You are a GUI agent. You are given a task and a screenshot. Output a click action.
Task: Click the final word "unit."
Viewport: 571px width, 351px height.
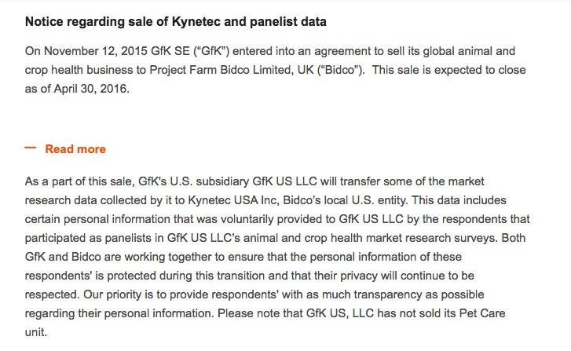[x=36, y=332]
